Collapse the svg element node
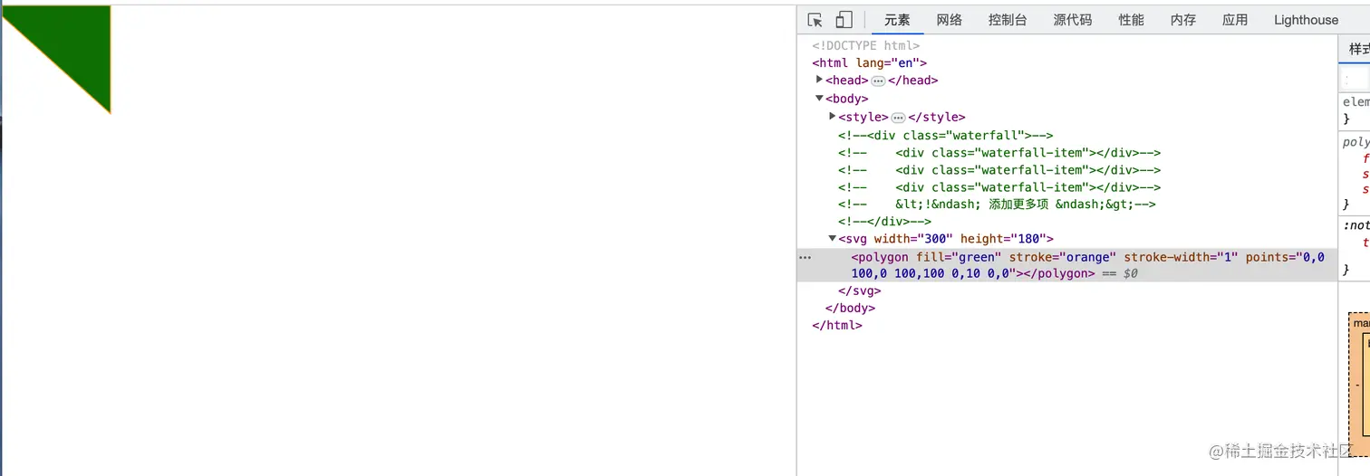The height and width of the screenshot is (476, 1370). point(833,238)
